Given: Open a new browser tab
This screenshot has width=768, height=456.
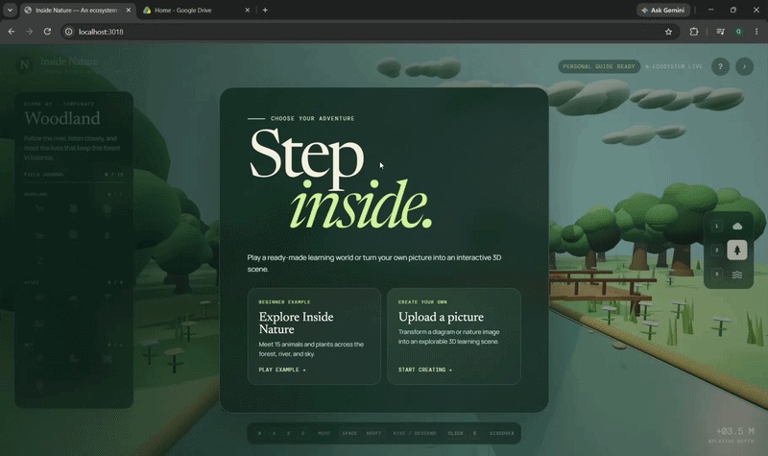Looking at the screenshot, I should pos(265,10).
